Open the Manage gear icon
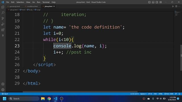The image size is (182, 102). (x=3, y=90)
